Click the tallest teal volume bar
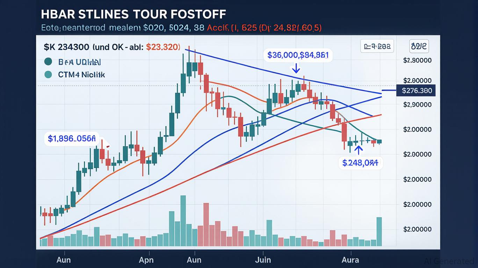 tap(183, 221)
